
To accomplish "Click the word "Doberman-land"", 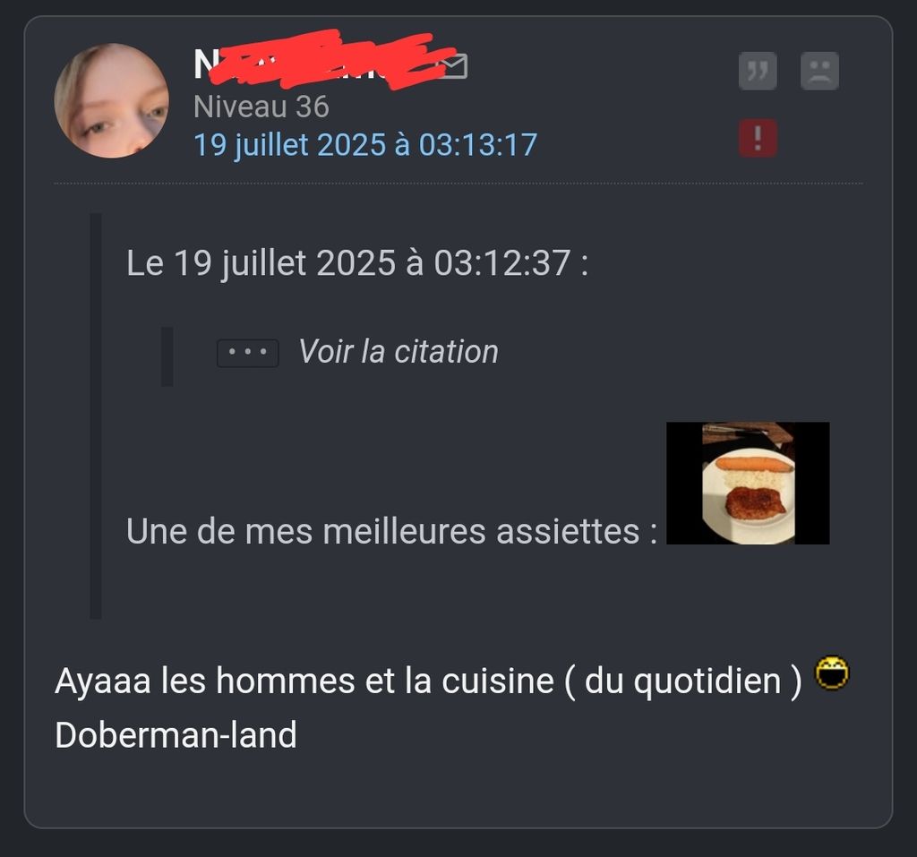I will [x=176, y=734].
